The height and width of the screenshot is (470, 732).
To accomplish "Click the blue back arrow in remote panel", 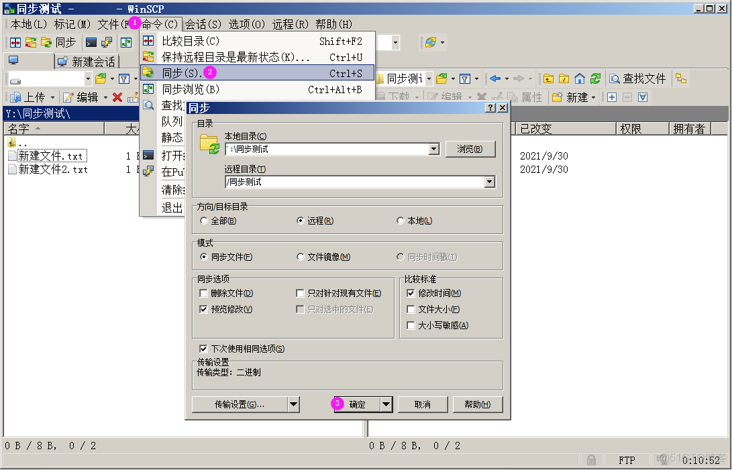I will point(495,79).
